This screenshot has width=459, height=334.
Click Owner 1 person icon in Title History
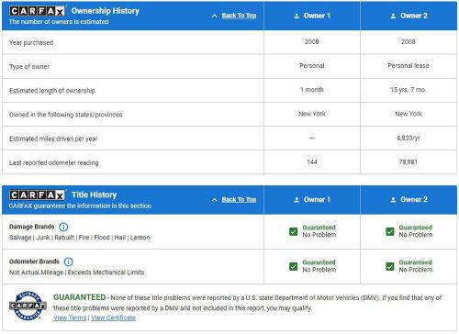pyautogui.click(x=297, y=200)
